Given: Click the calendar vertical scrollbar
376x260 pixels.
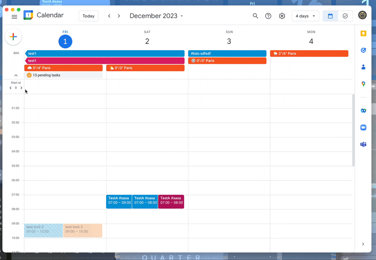Looking at the screenshot, I should (353, 130).
